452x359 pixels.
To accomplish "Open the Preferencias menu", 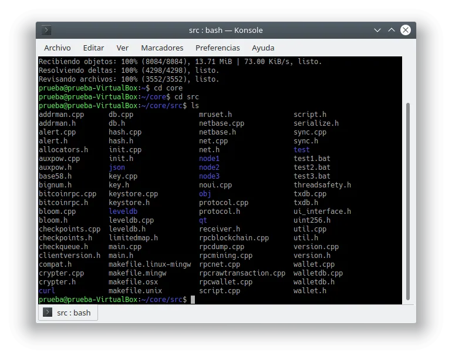I will [x=218, y=48].
